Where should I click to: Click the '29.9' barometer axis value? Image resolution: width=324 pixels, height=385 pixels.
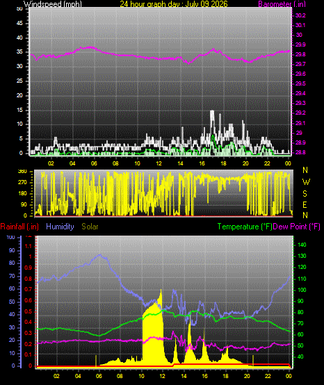[x=300, y=44]
